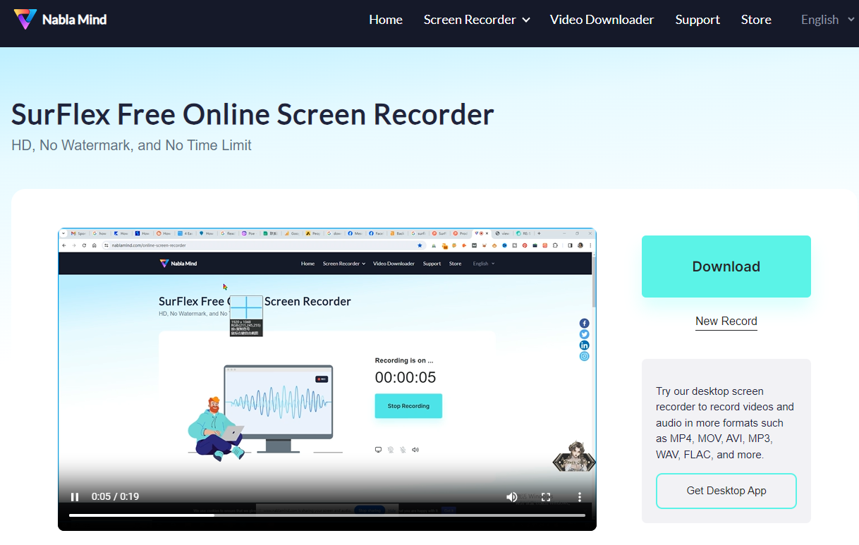Mute the video with the speaker icon

512,496
